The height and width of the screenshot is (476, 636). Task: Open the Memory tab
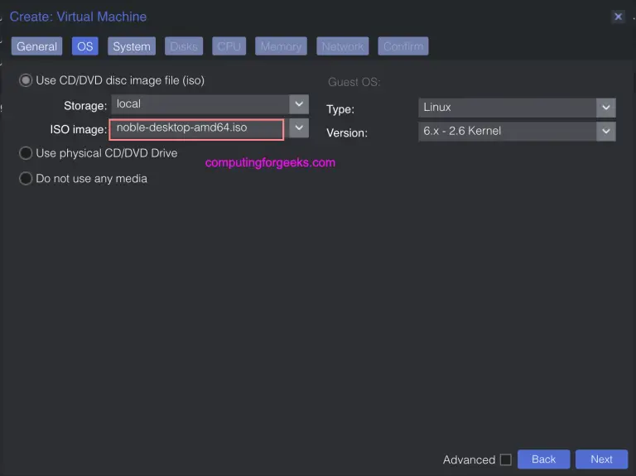[281, 46]
